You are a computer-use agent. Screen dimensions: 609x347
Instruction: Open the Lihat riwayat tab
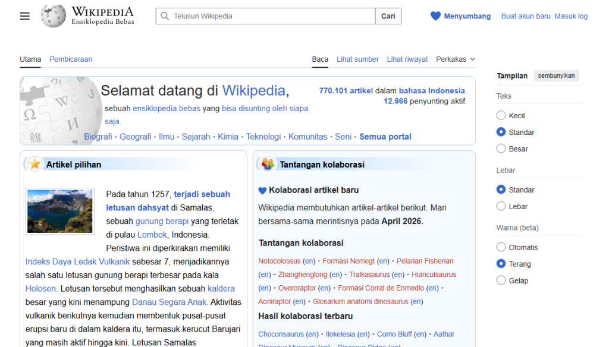pos(407,59)
